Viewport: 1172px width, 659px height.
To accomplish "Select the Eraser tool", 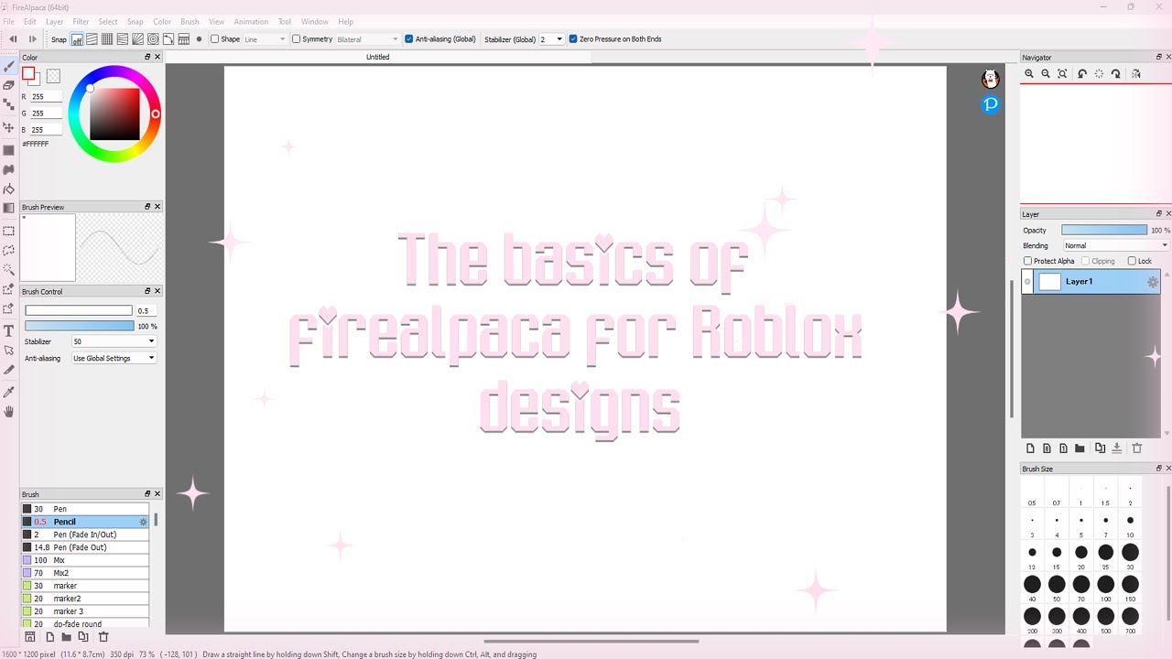I will (9, 85).
